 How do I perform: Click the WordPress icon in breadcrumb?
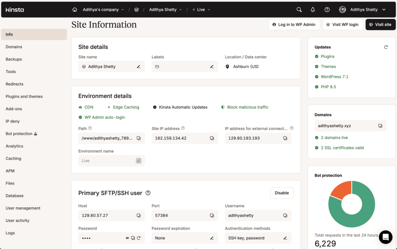136,10
